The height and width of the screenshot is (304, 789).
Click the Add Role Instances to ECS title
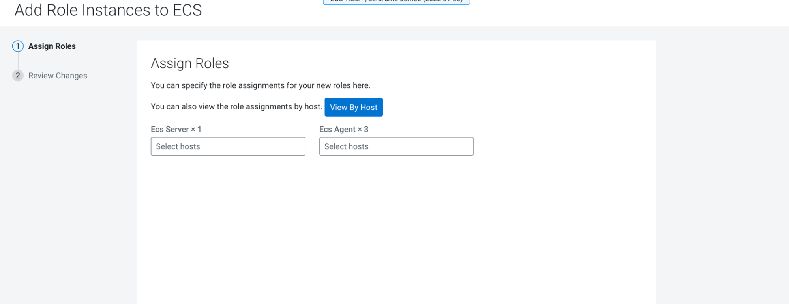pyautogui.click(x=108, y=10)
